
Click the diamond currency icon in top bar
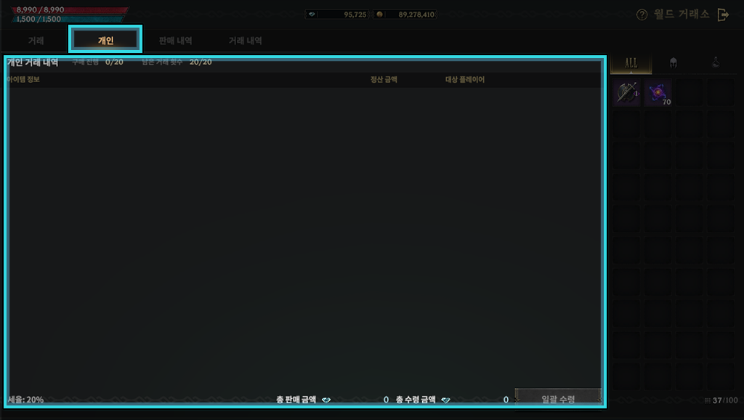tap(312, 15)
